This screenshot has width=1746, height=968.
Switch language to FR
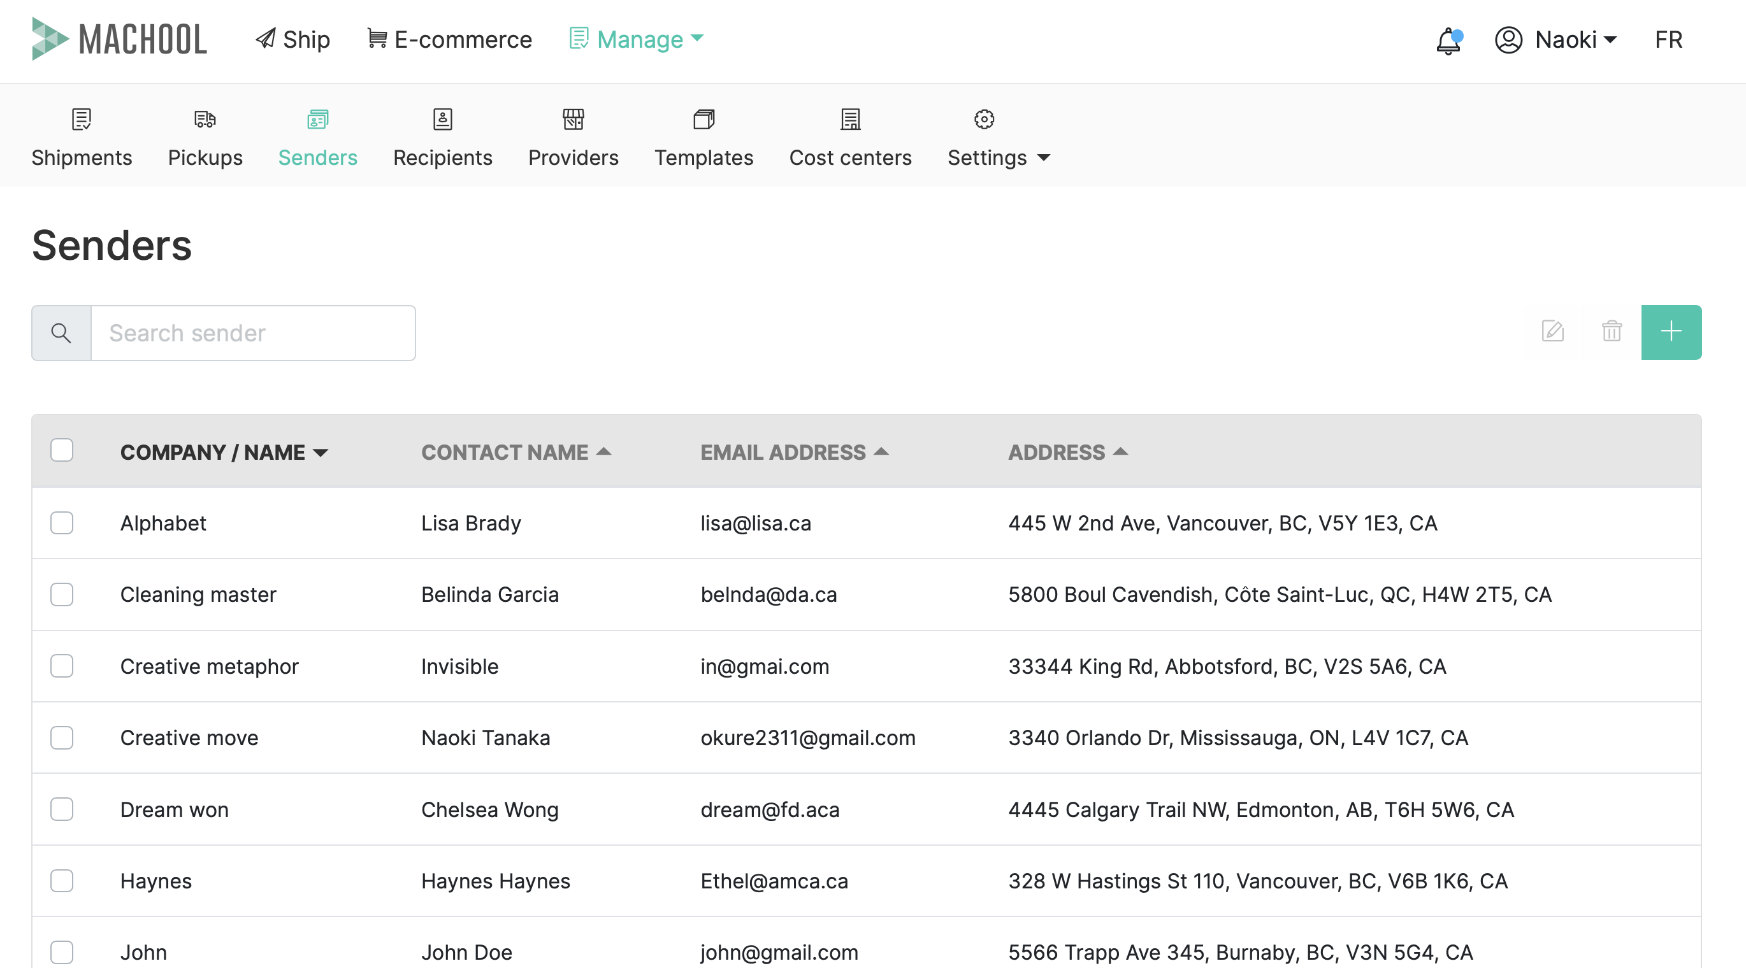[1668, 40]
